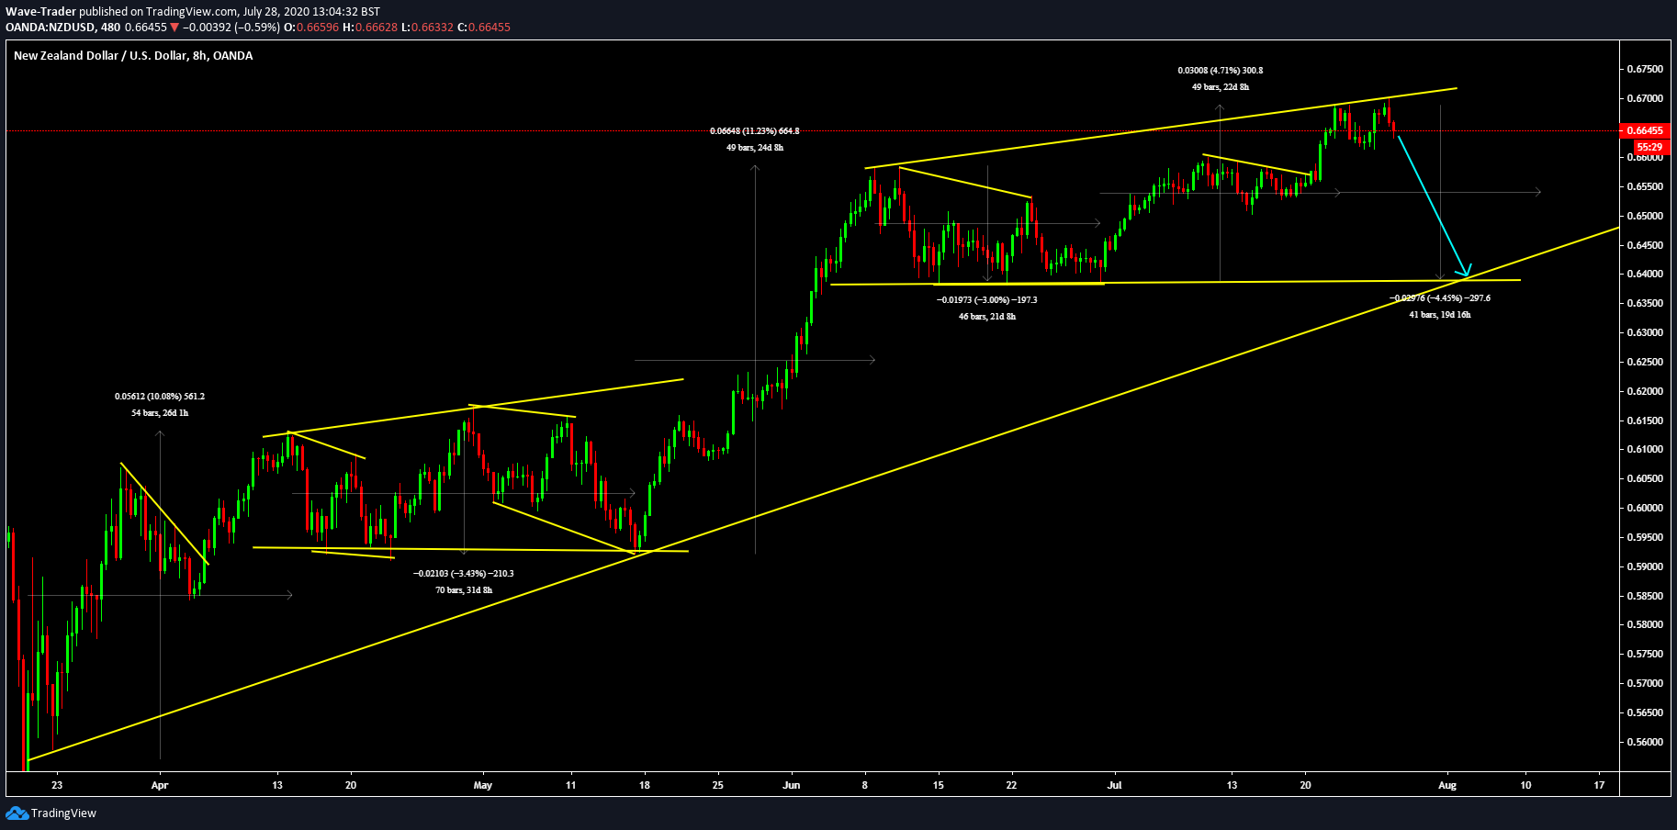The image size is (1677, 830).
Task: Click the 17 date label on the time axis
Action: point(1600,785)
